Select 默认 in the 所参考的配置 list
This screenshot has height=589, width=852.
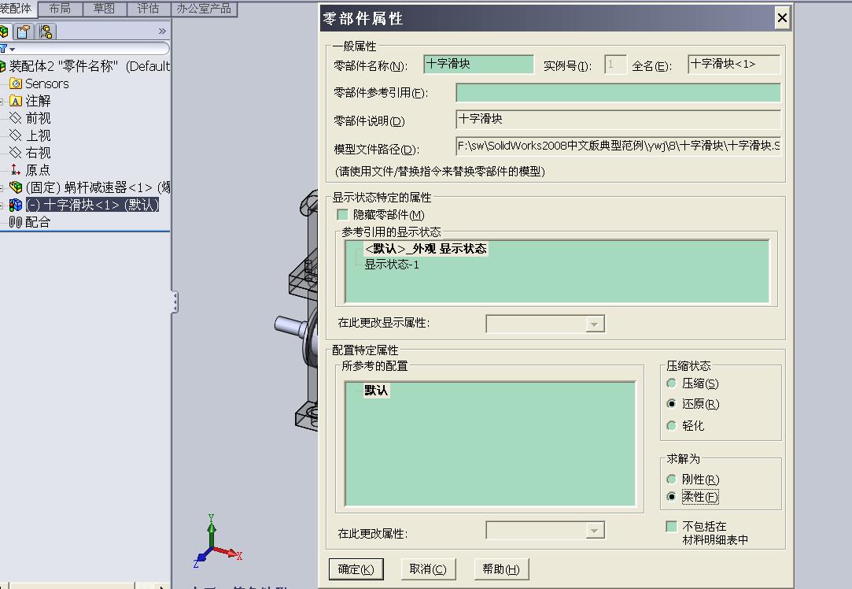(x=376, y=390)
